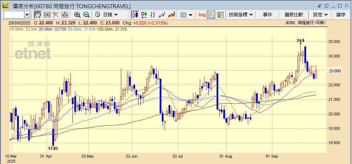Click the 00780 同程旅行 (日線) label
352x164 pixels.
point(305,23)
